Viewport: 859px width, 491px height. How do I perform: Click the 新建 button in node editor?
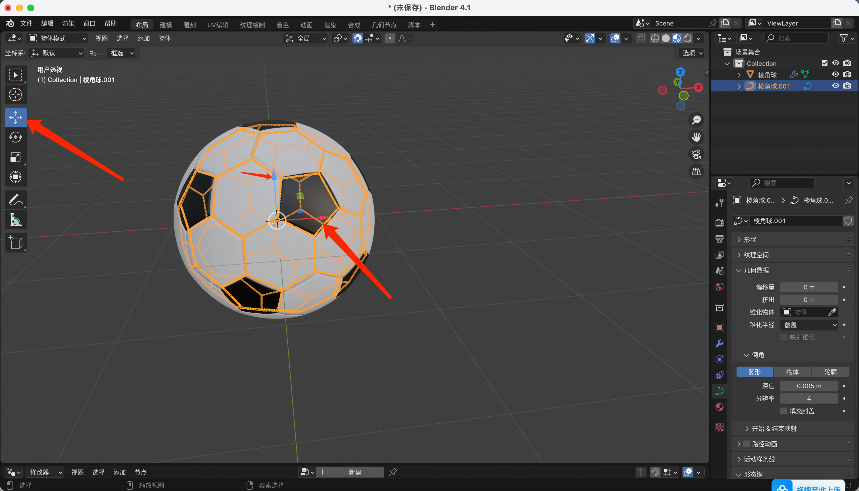(355, 472)
